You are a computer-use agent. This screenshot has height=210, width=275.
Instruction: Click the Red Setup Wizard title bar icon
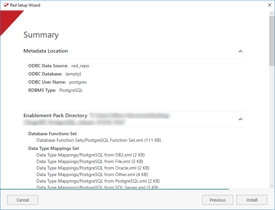pyautogui.click(x=6, y=5)
